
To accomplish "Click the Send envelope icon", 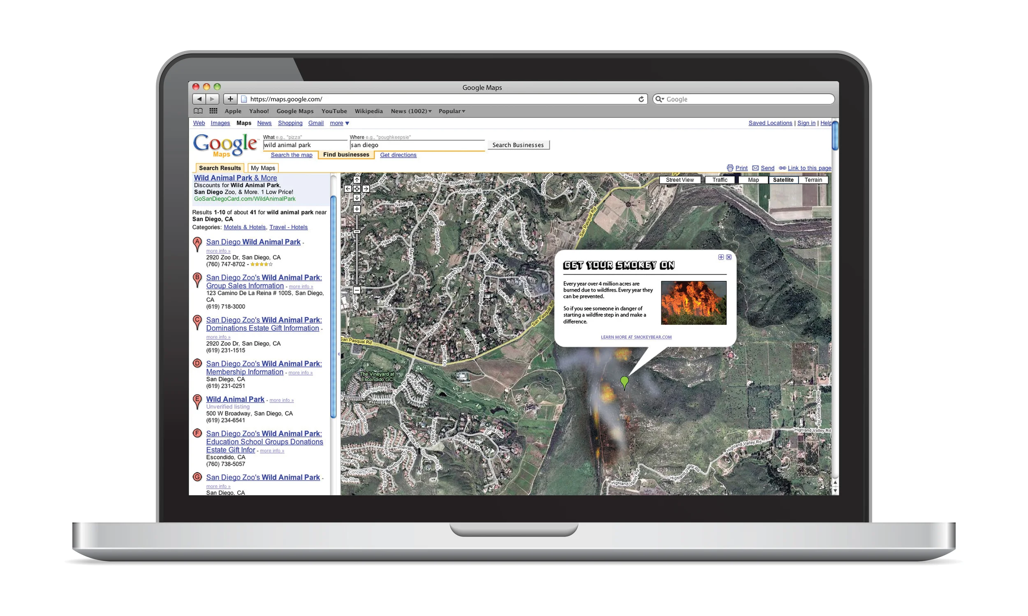I will (755, 168).
